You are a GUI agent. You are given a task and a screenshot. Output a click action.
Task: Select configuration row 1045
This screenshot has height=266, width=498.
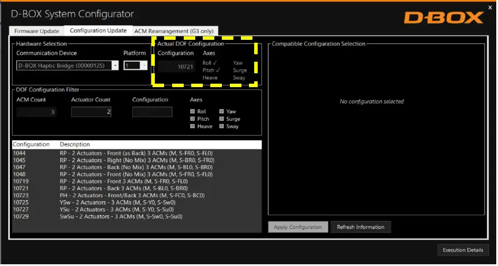[136, 160]
